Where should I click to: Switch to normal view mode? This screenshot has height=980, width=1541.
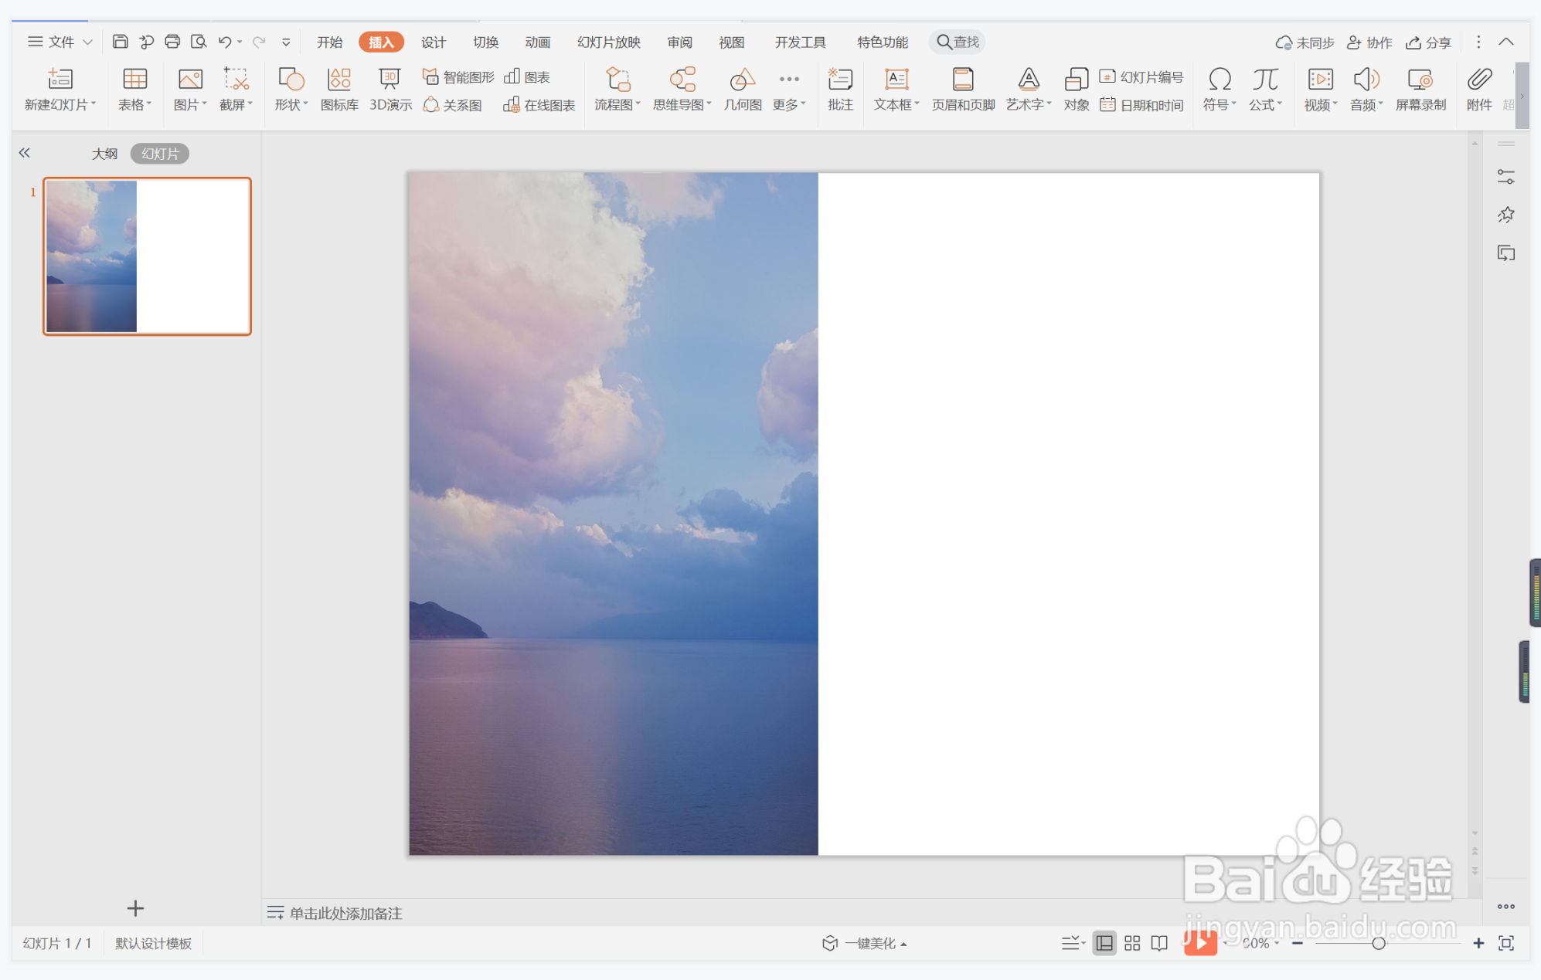coord(1104,943)
